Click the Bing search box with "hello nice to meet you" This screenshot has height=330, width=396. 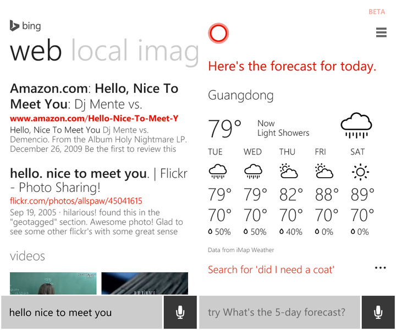tap(81, 312)
